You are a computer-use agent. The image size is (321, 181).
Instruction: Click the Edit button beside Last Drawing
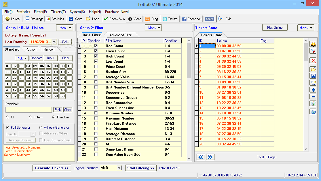[65, 42]
